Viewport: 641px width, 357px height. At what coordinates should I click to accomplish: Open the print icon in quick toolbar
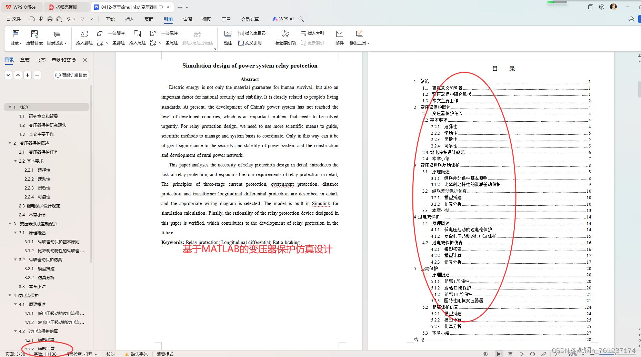coord(50,19)
